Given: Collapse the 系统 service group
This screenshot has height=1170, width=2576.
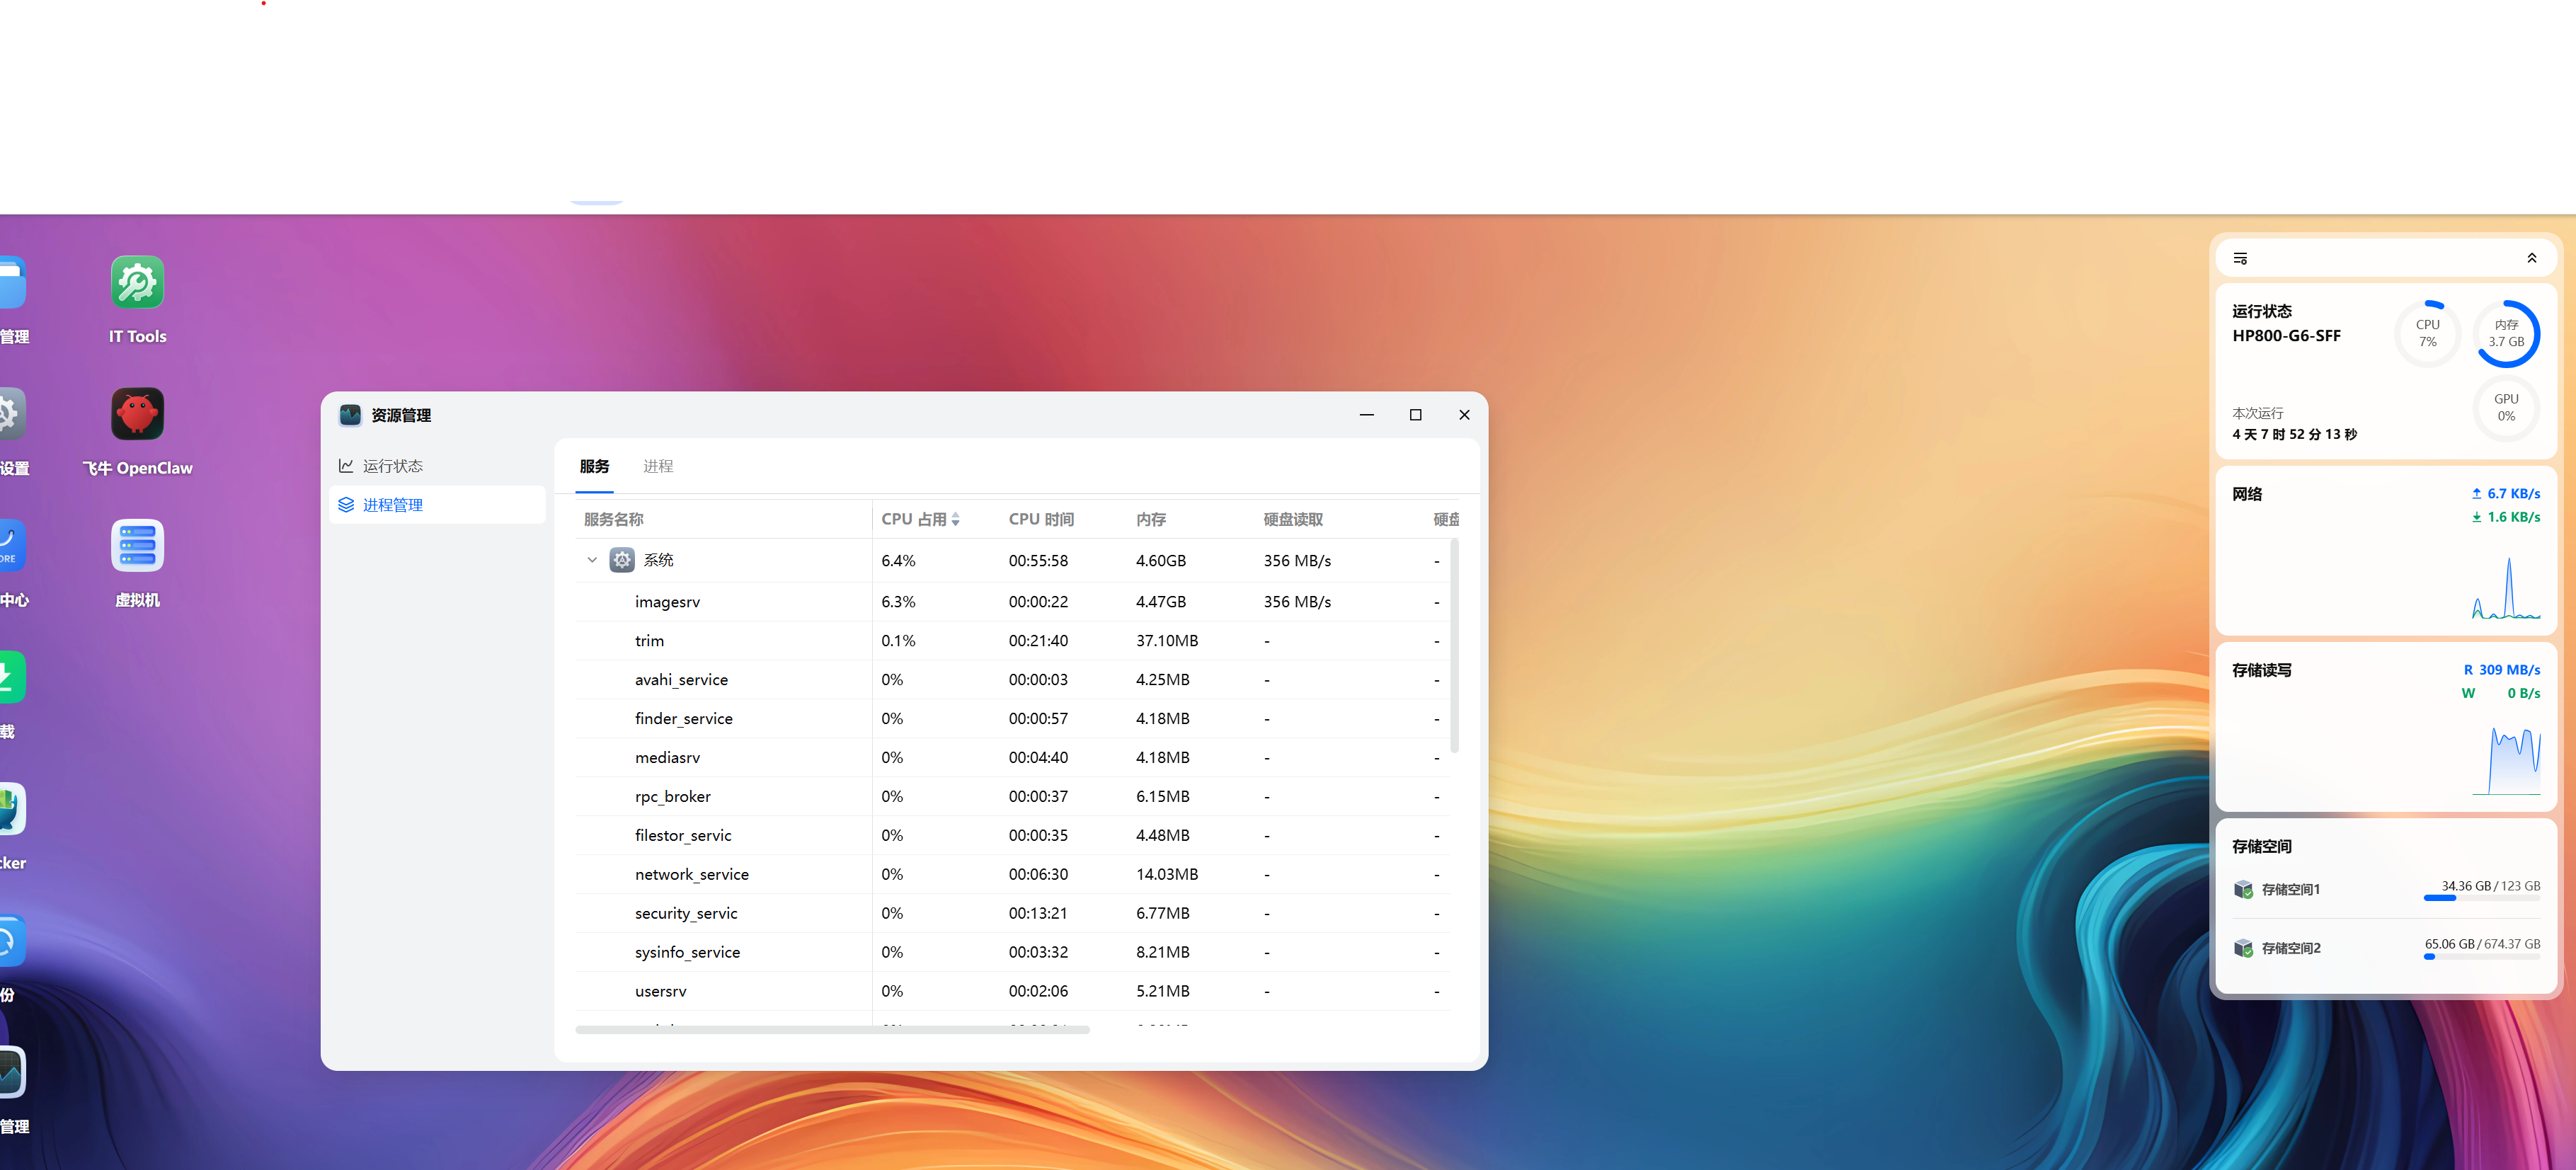Looking at the screenshot, I should coord(592,561).
